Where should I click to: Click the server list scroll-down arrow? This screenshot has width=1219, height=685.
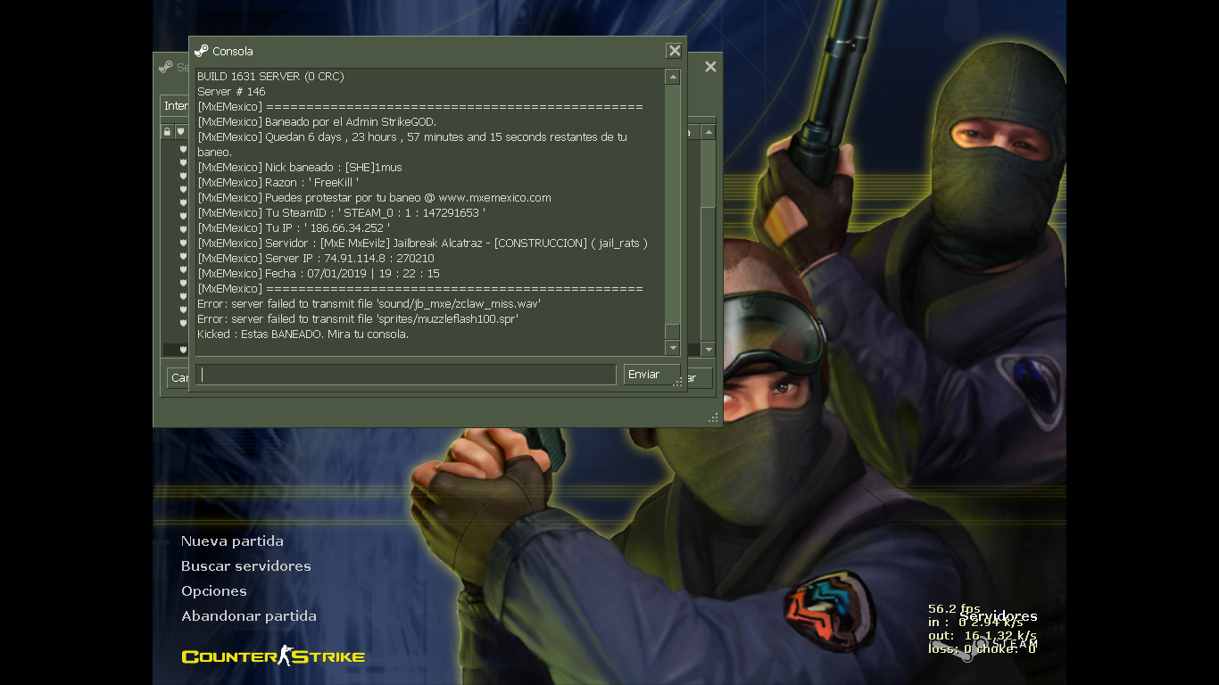(709, 350)
